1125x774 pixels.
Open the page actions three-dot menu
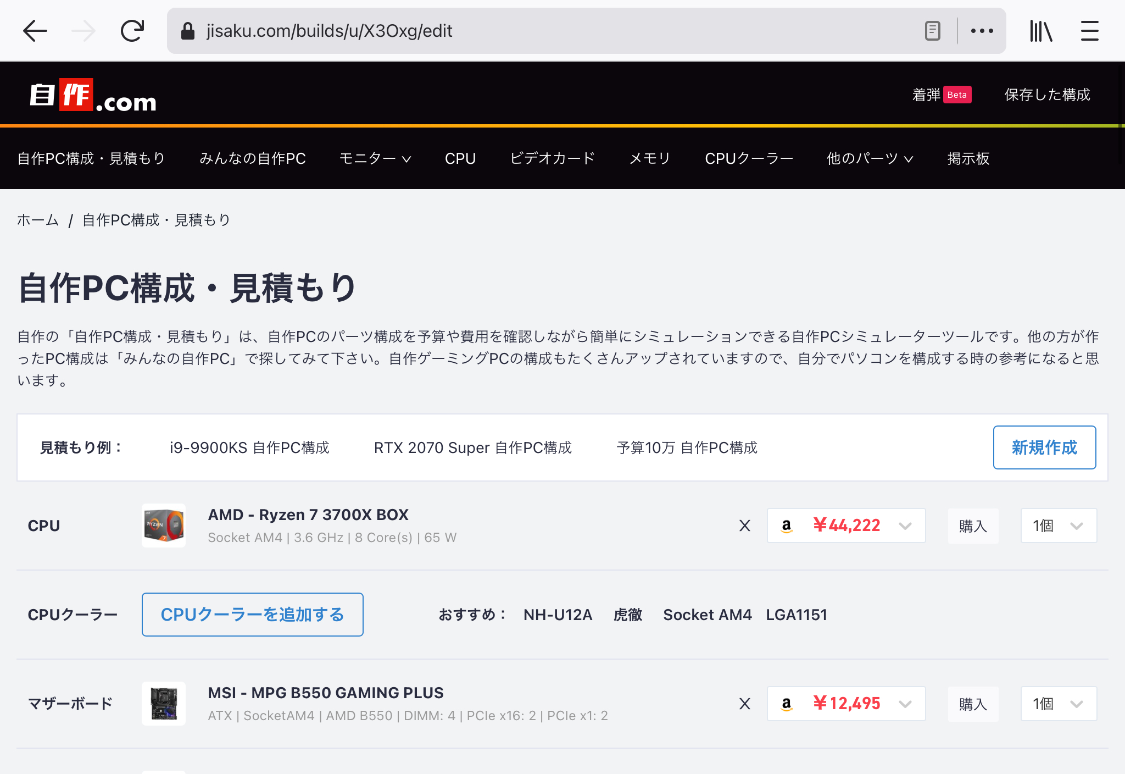982,31
